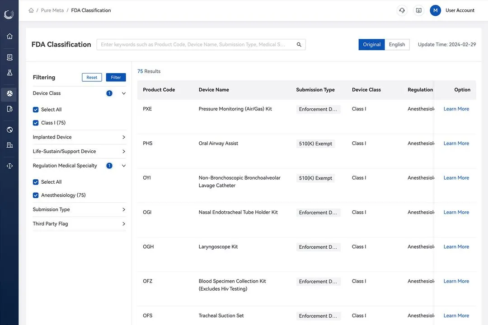The image size is (488, 325).
Task: Select the code brackets icon at sidebar bottom
Action: click(9, 166)
